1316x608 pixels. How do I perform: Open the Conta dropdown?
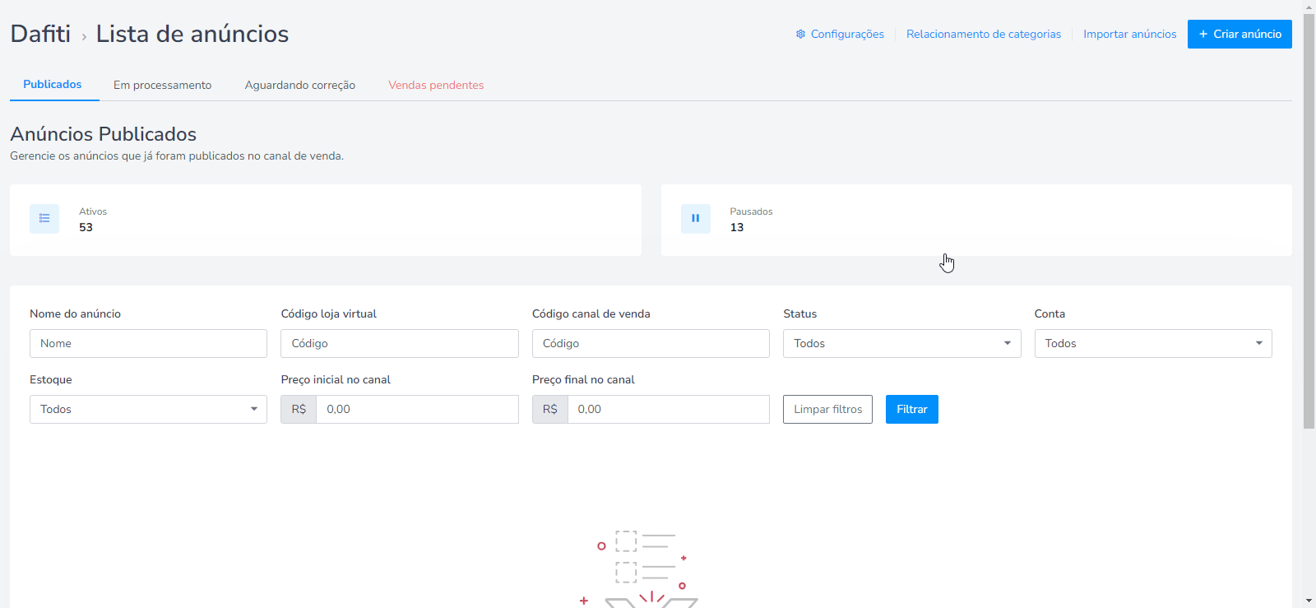(x=1153, y=344)
